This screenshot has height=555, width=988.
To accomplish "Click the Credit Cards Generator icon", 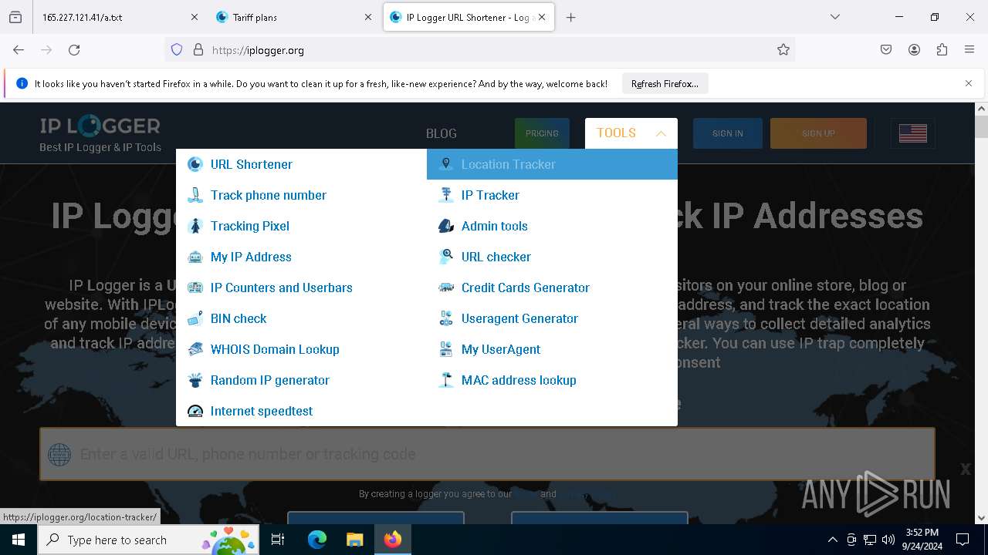I will (x=446, y=288).
